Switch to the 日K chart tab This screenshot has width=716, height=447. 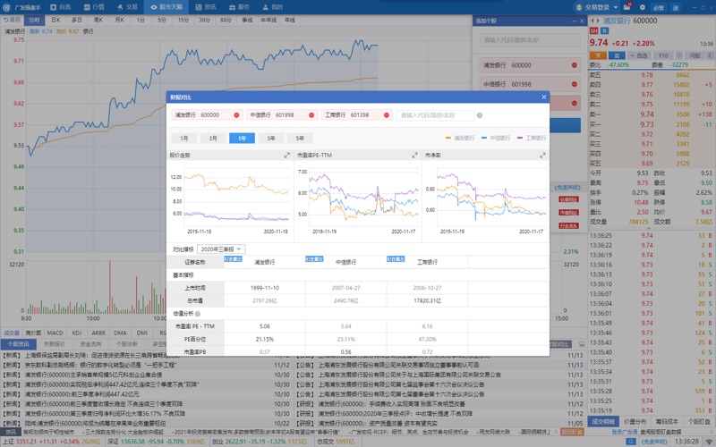pyautogui.click(x=56, y=19)
